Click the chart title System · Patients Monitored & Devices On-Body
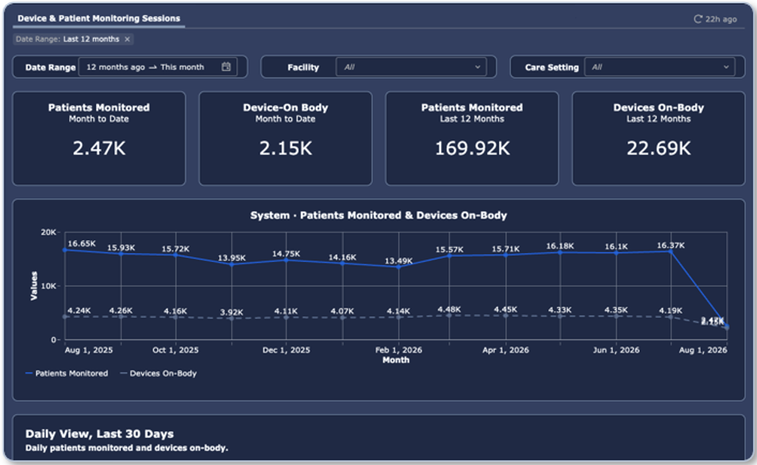Viewport: 757px width, 465px height. [378, 215]
